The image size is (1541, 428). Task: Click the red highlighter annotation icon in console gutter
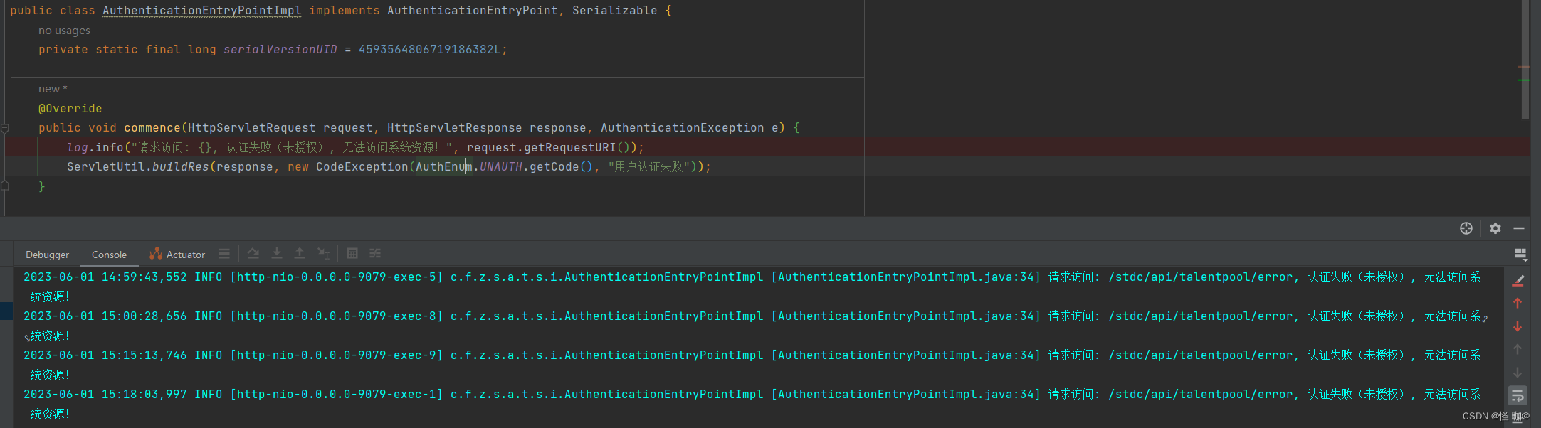pyautogui.click(x=1518, y=282)
